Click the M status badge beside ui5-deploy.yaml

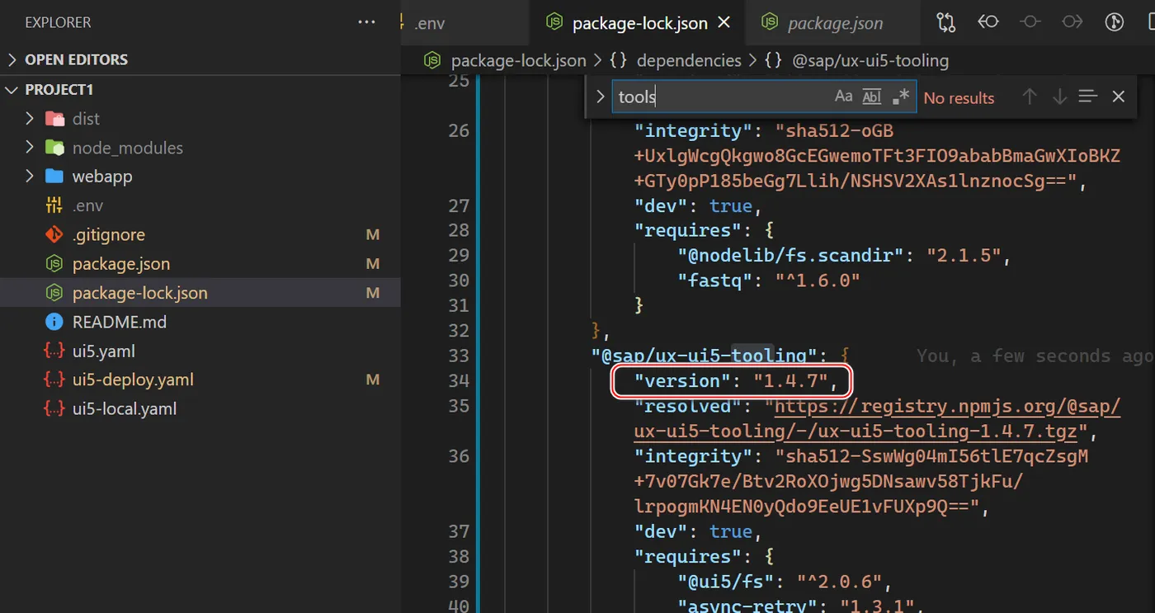click(373, 380)
